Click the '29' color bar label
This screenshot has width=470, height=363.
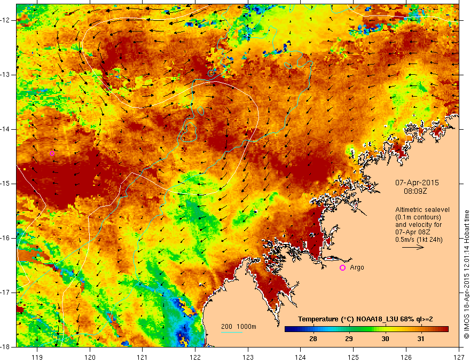pyautogui.click(x=349, y=339)
